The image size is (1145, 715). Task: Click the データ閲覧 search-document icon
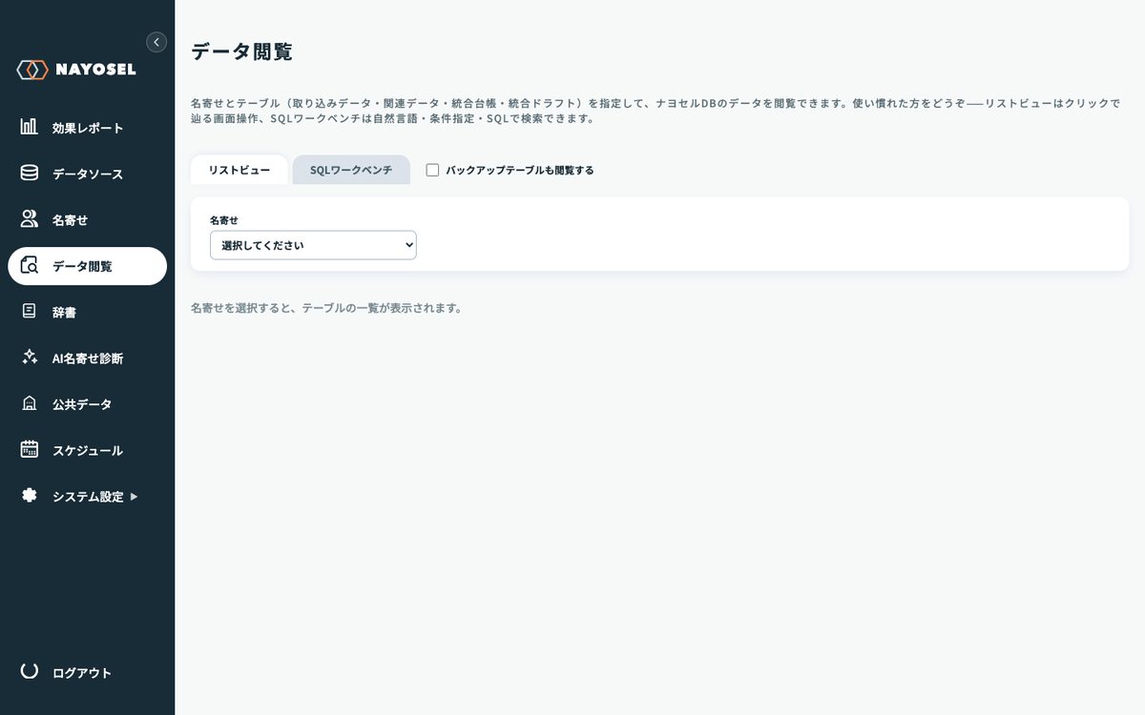tap(30, 266)
